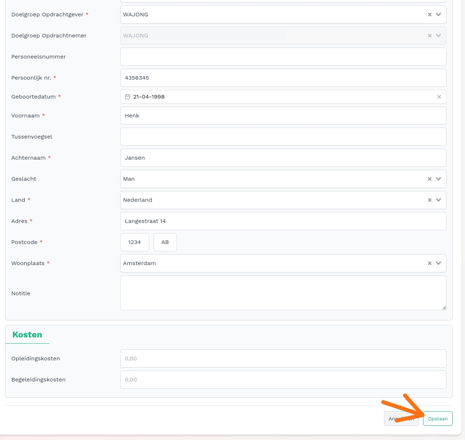Viewport: 465px width, 440px height.
Task: Clear the Geslacht selection Man
Action: (430, 179)
